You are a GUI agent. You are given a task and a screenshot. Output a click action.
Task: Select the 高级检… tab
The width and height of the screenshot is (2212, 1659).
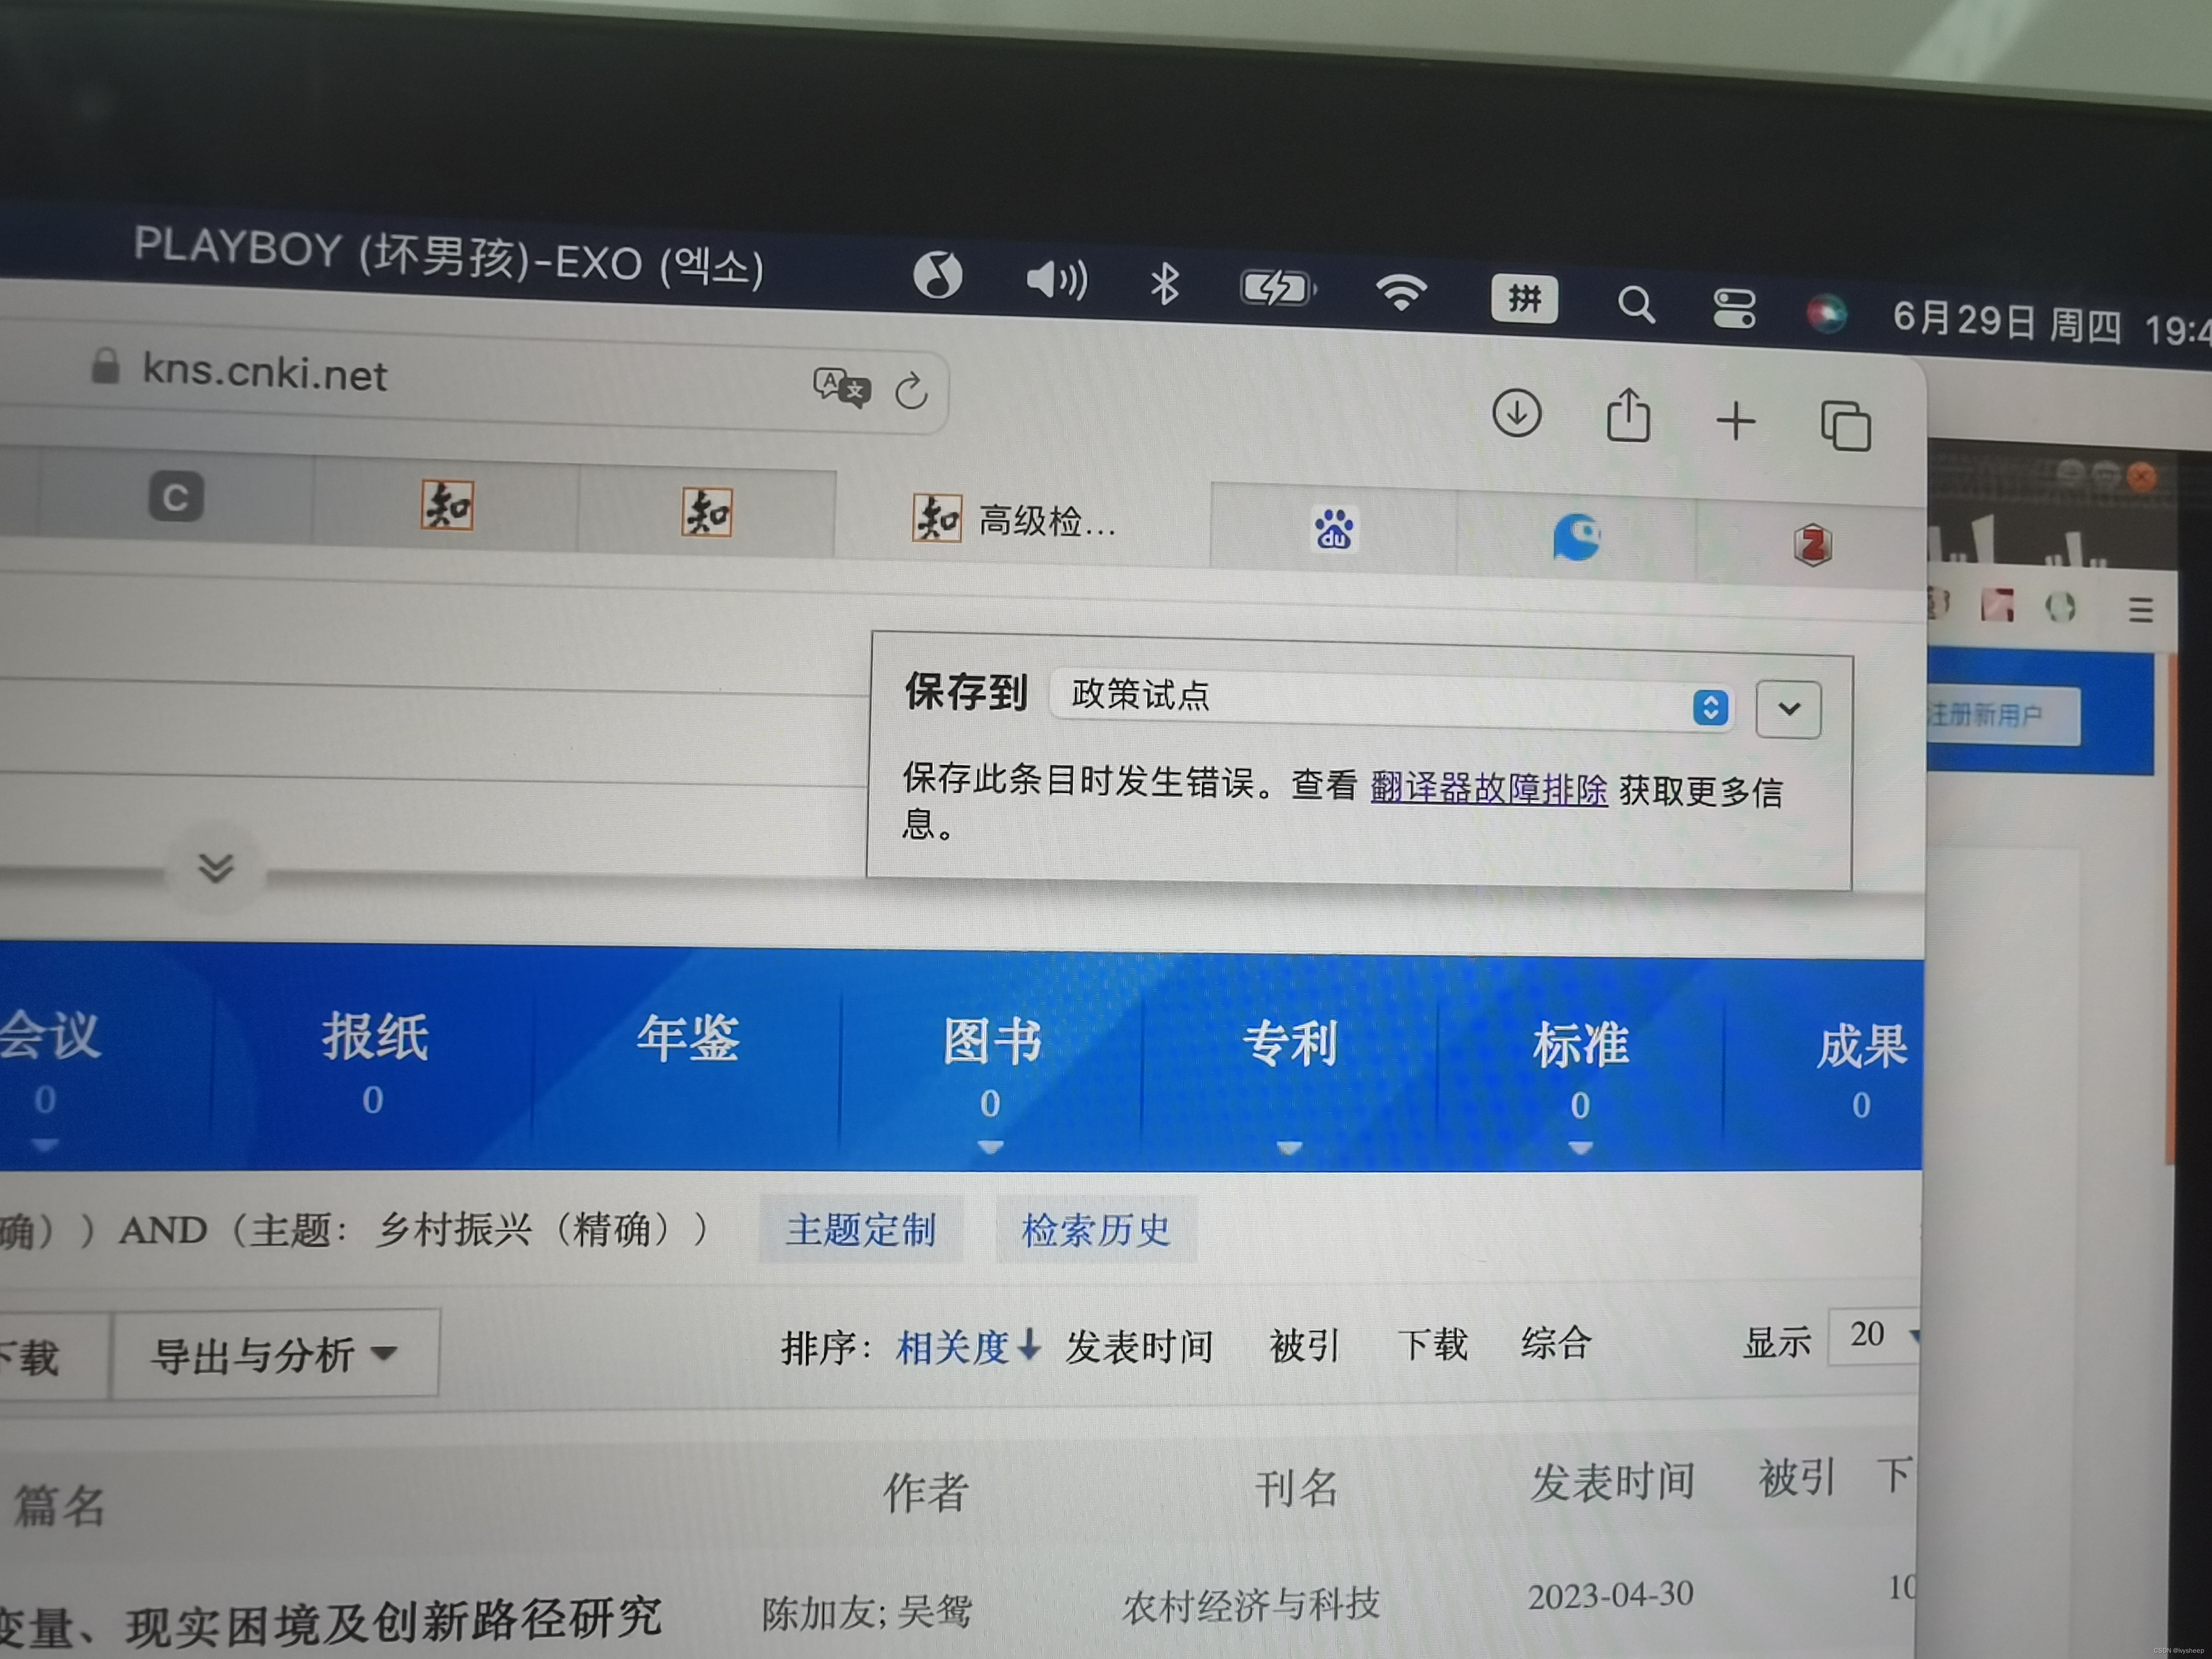coord(1022,520)
